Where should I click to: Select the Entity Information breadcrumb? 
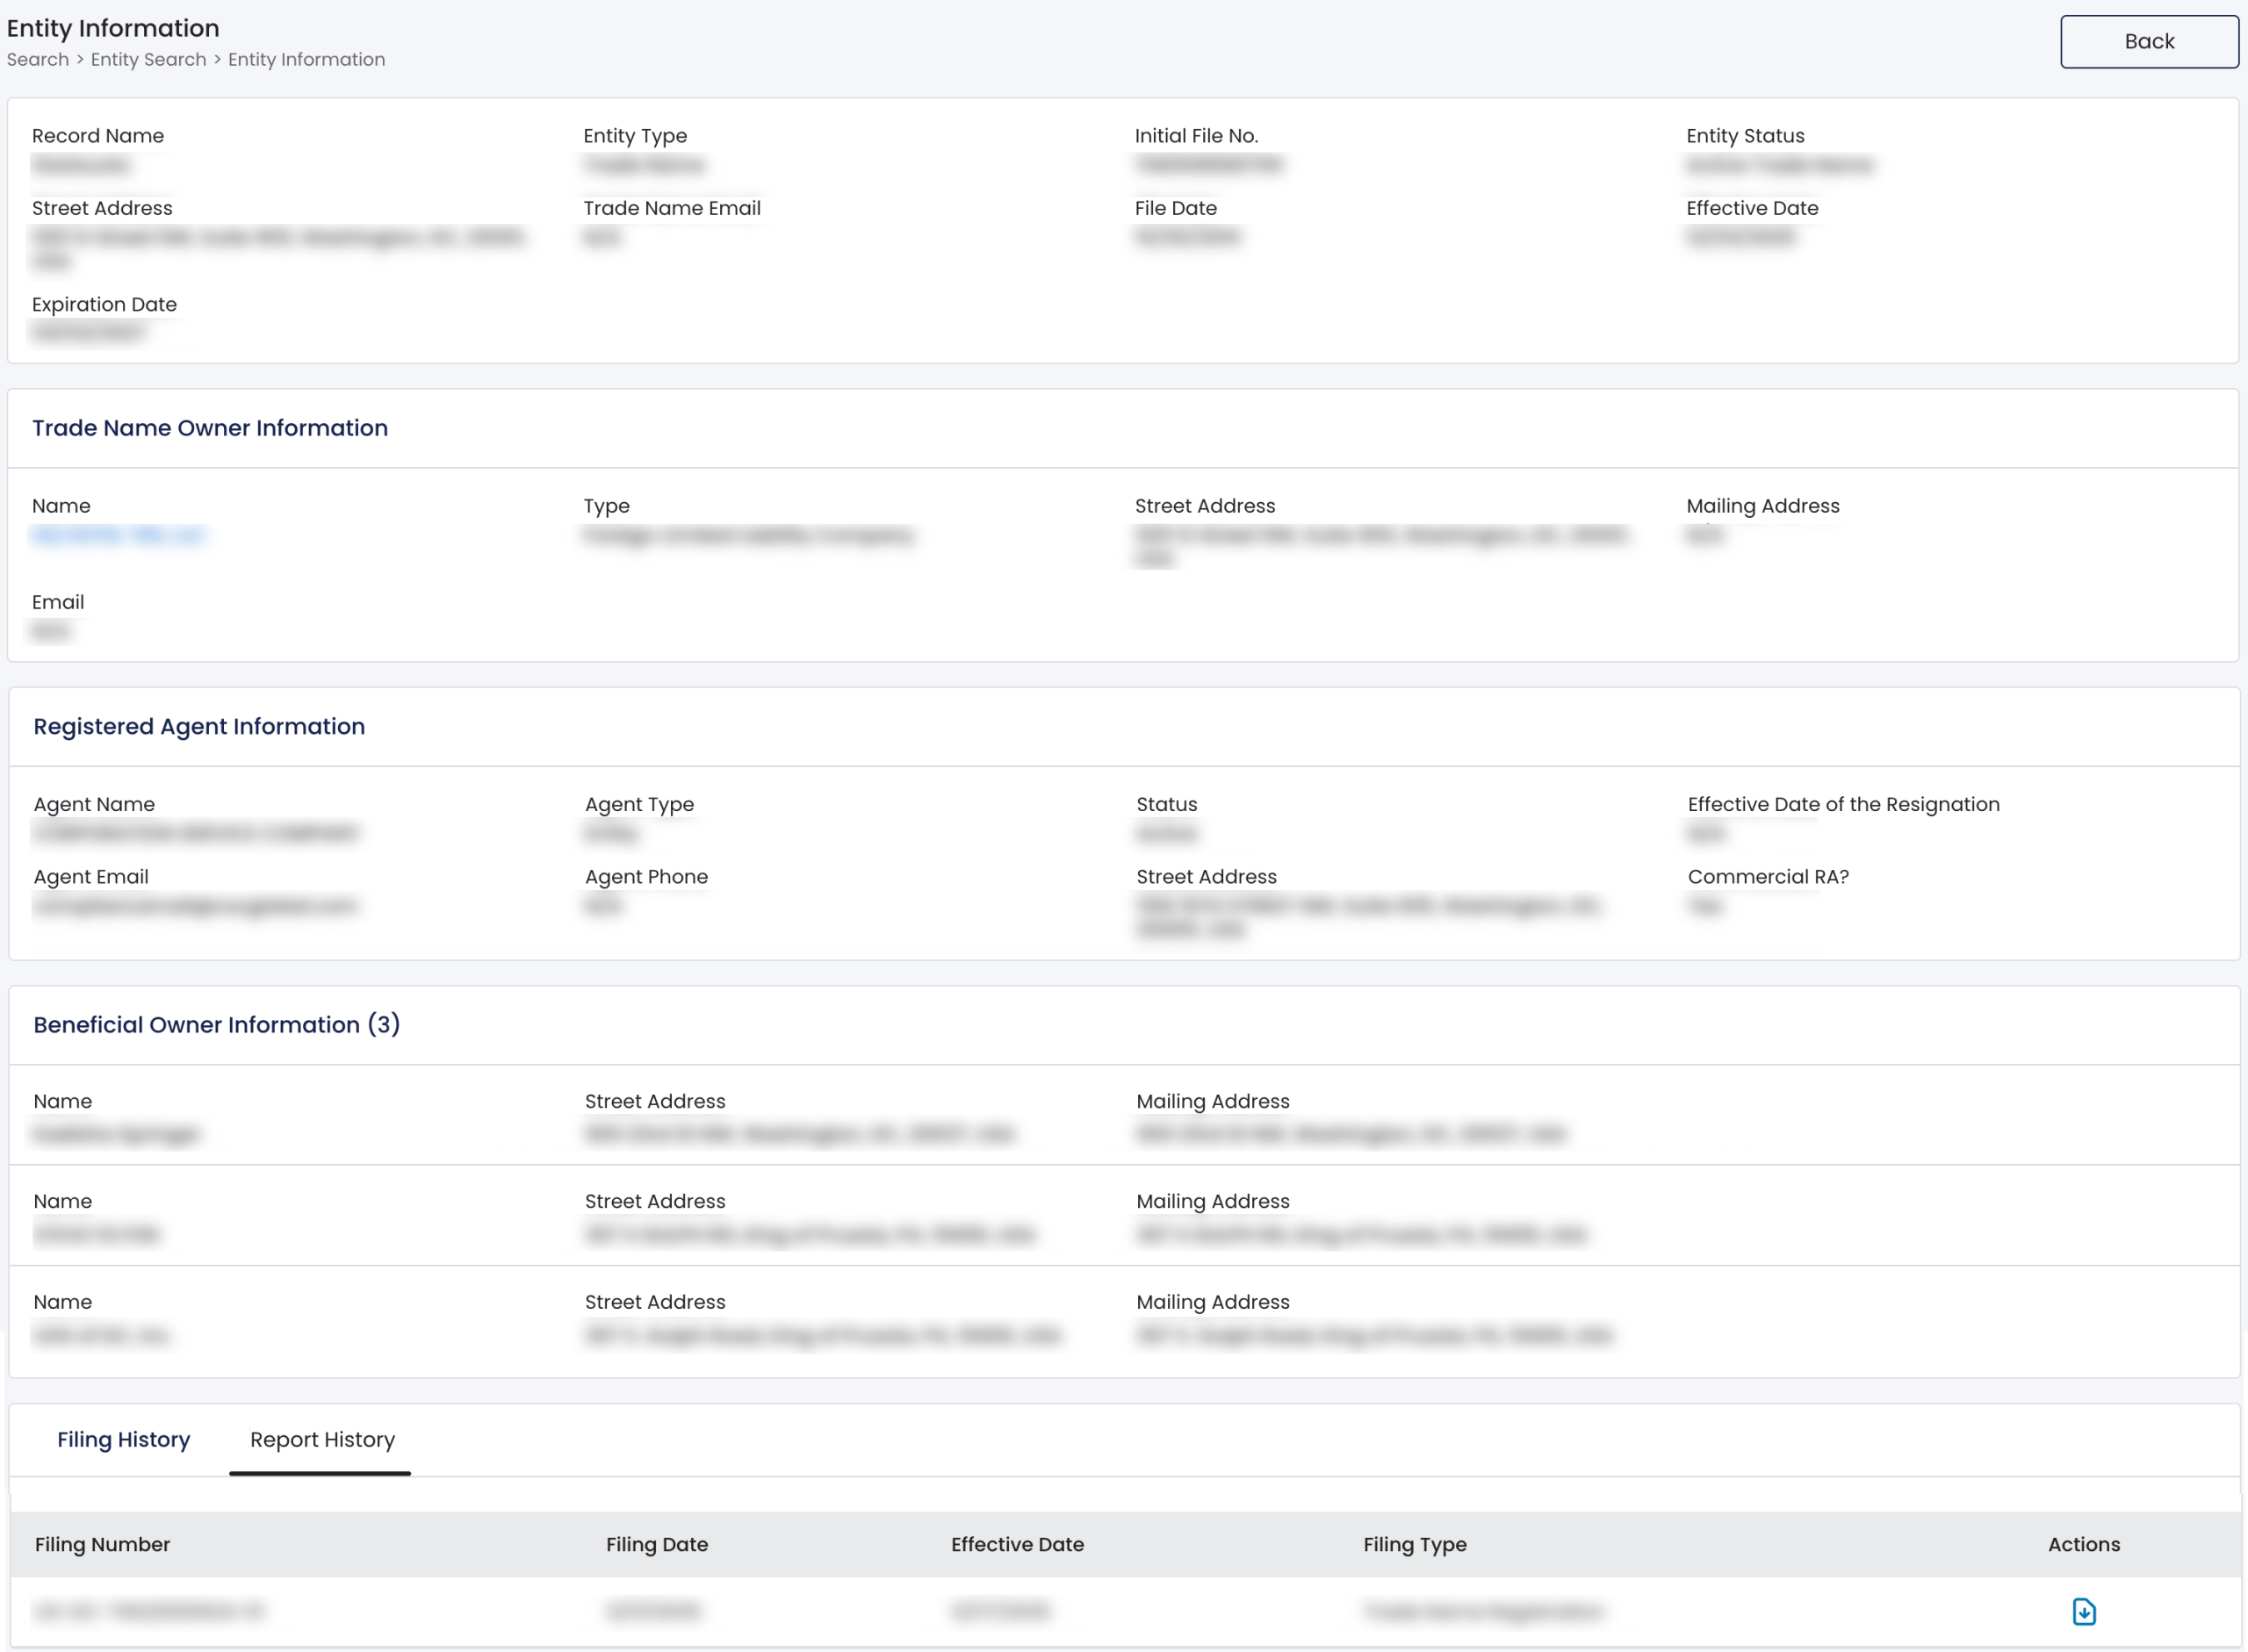tap(306, 59)
